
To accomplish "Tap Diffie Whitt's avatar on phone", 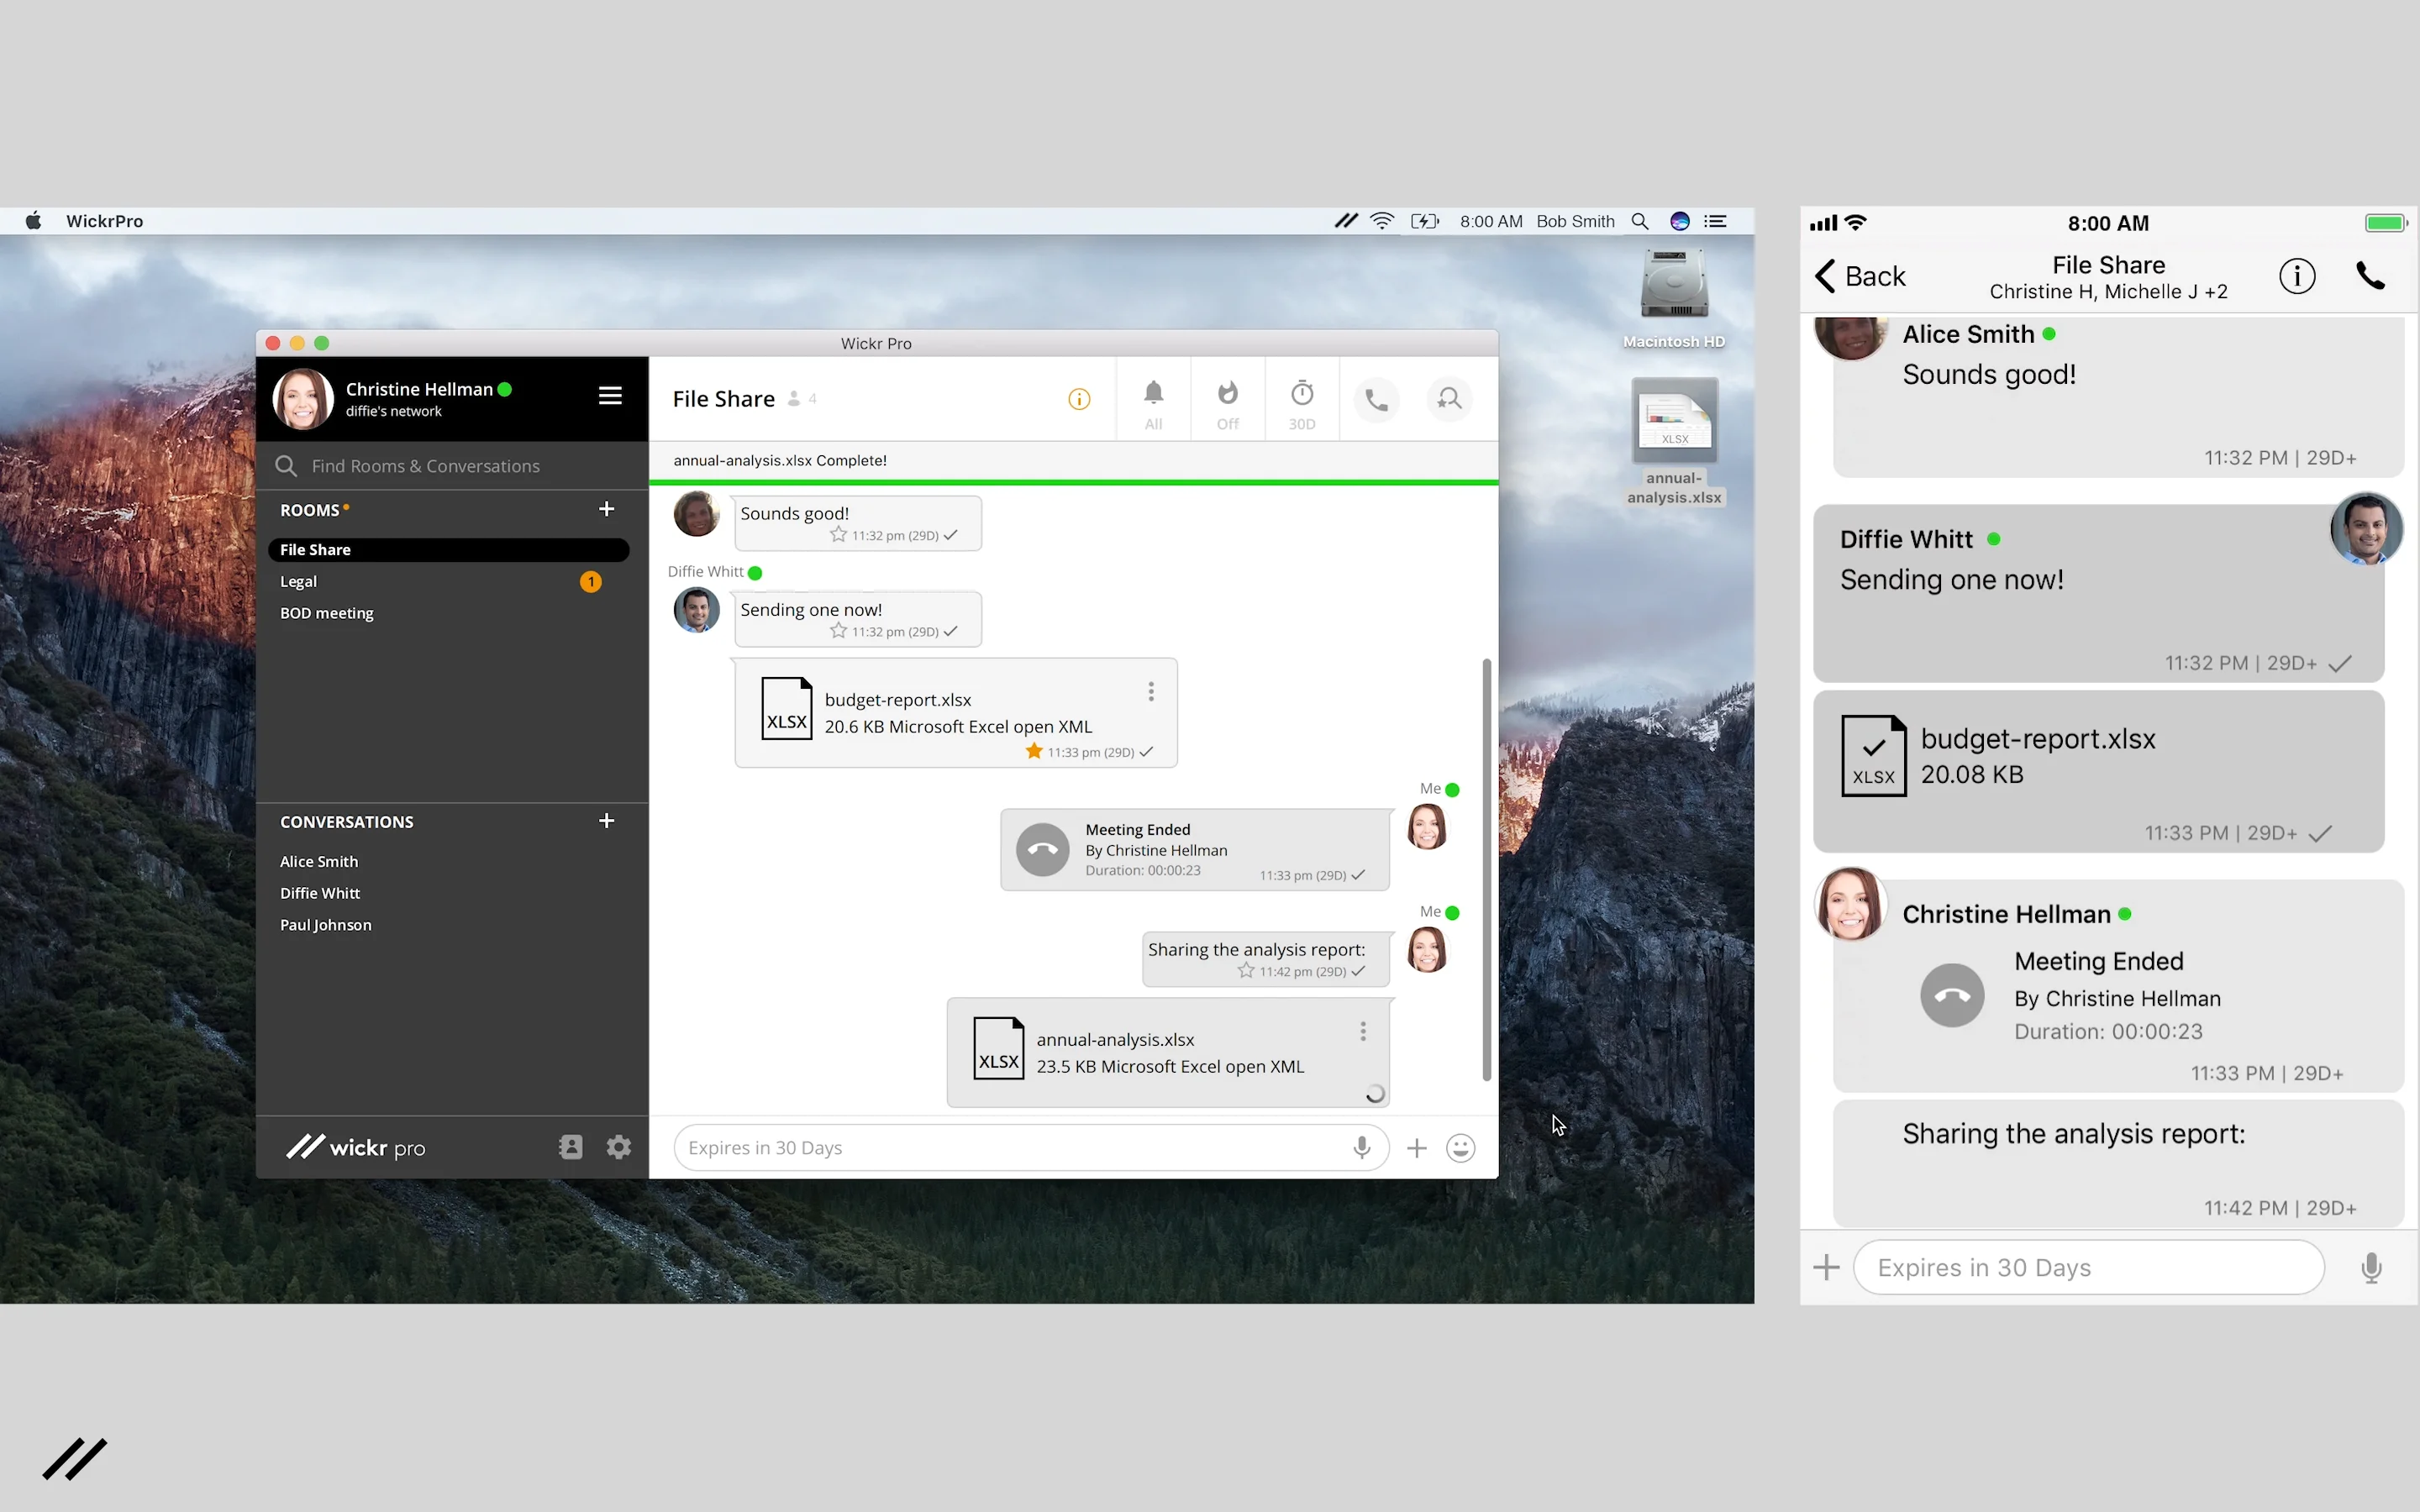I will [x=2366, y=529].
